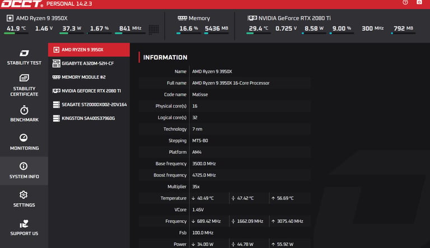This screenshot has width=430, height=248.
Task: Click GPU power 8.58 W reading
Action: (314, 28)
